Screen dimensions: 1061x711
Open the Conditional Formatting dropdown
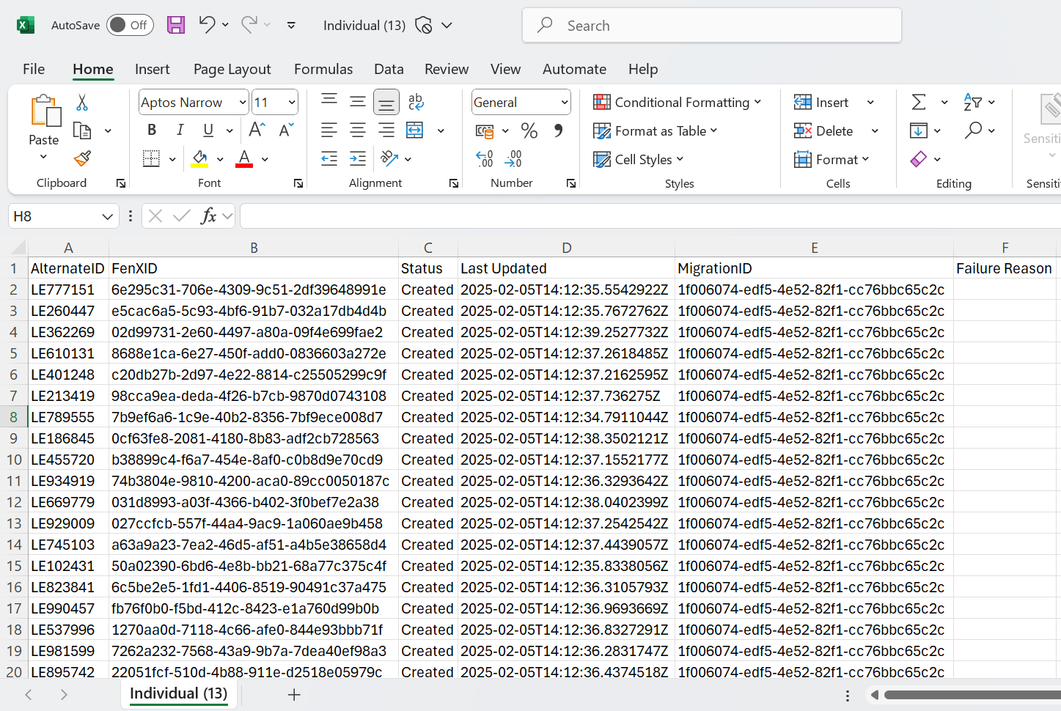click(677, 103)
